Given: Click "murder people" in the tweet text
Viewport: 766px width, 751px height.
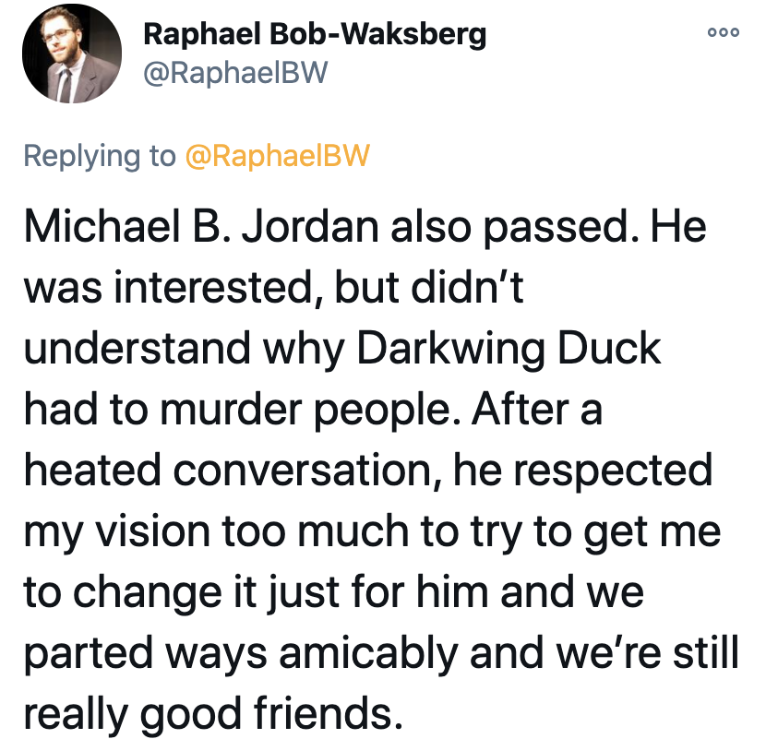Looking at the screenshot, I should click(x=305, y=411).
